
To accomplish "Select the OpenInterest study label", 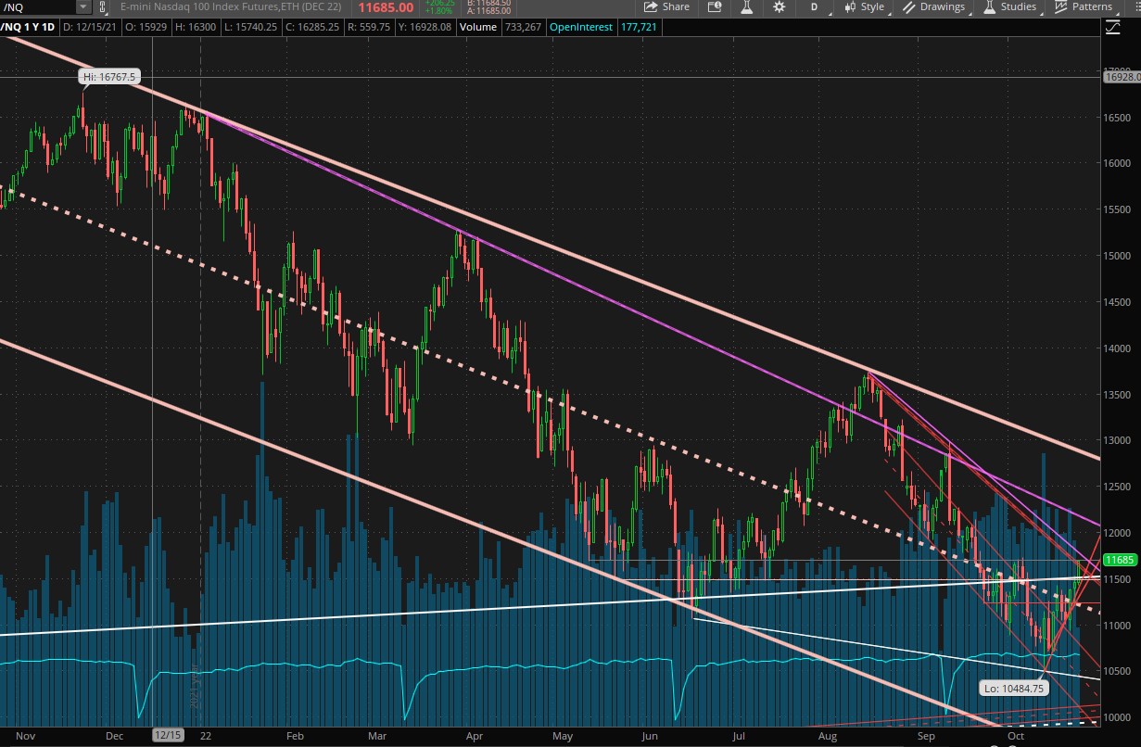I will click(581, 27).
